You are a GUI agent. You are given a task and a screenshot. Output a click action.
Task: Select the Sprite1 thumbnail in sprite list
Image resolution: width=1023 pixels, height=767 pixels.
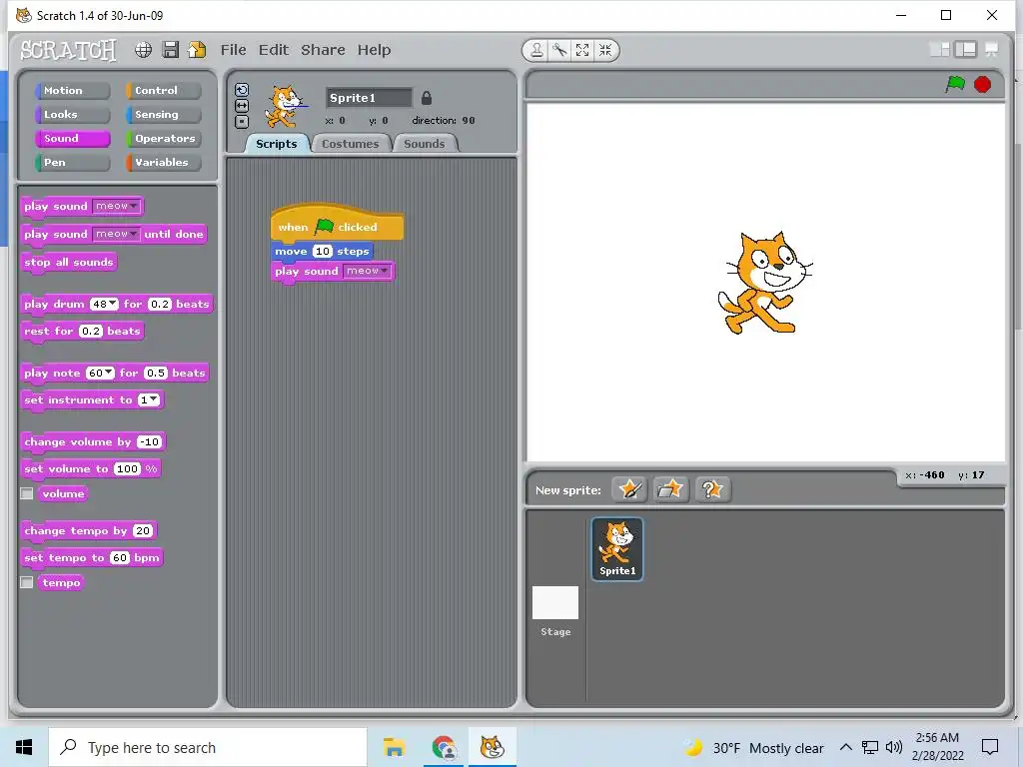tap(617, 548)
